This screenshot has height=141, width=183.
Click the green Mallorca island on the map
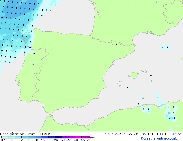134,75
